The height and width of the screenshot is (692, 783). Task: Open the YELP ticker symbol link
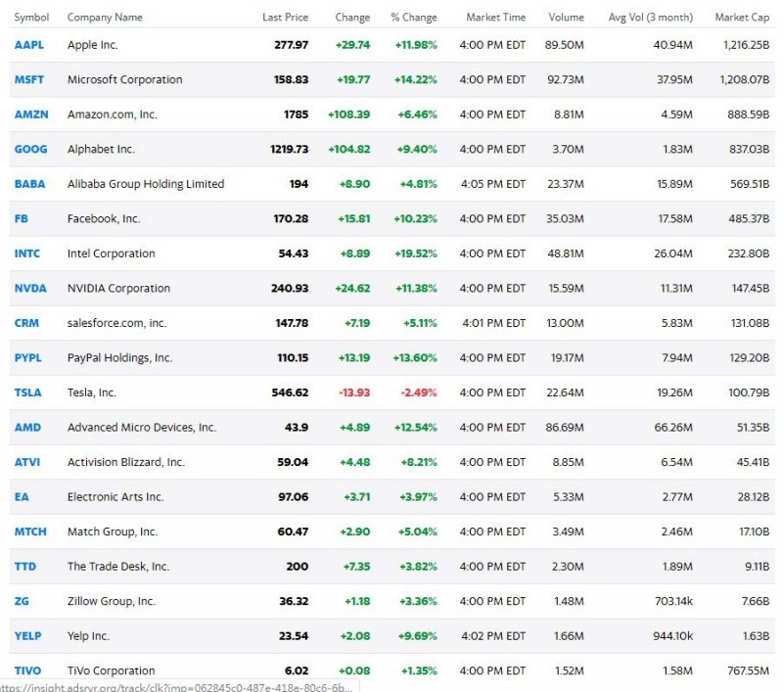[28, 636]
